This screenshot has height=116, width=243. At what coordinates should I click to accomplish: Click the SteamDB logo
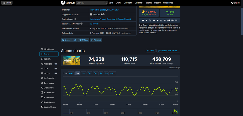click(x=68, y=3)
